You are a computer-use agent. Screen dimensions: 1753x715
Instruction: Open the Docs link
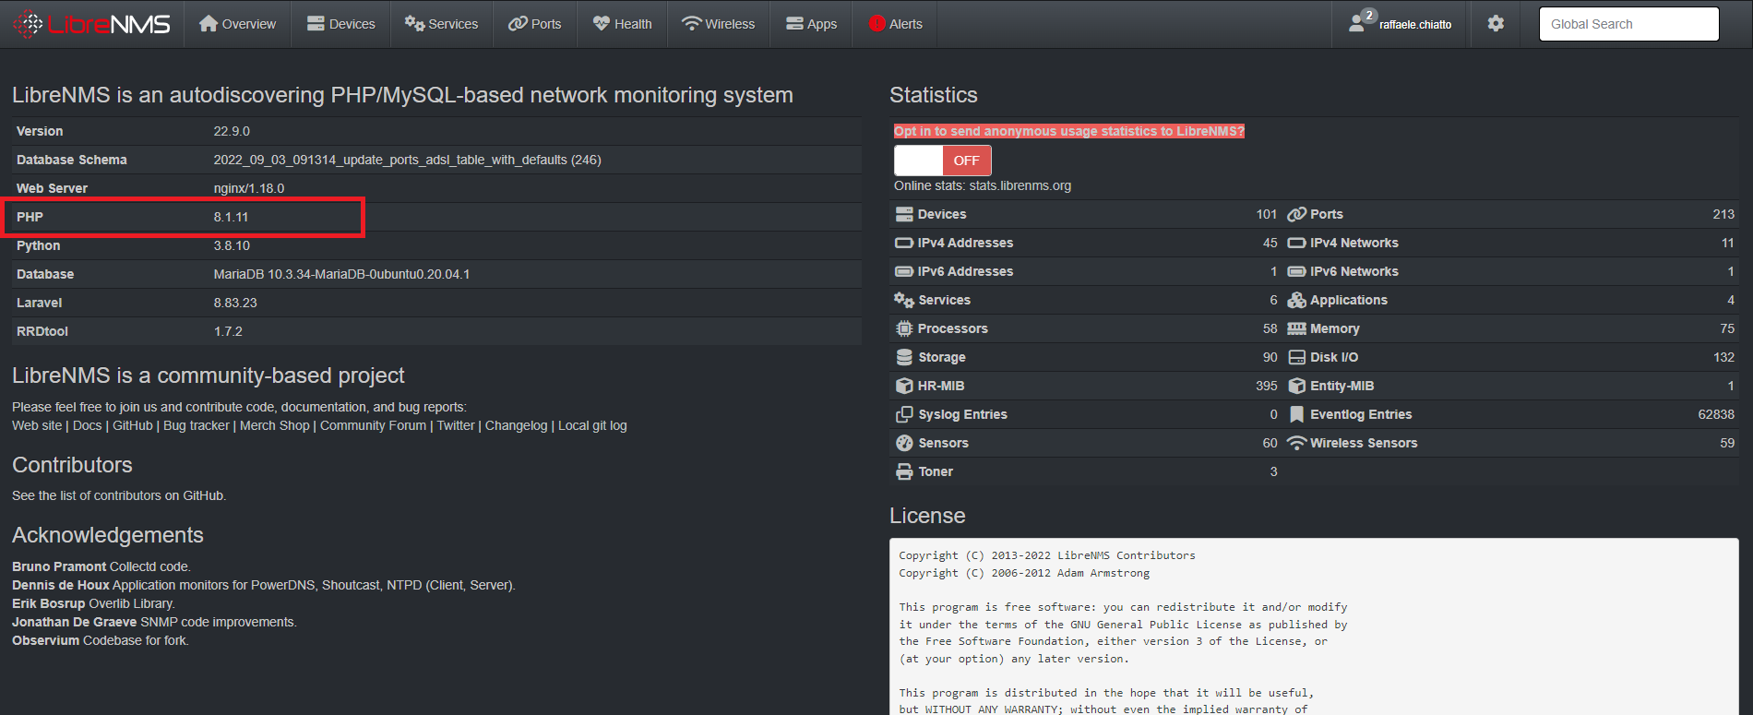click(87, 425)
